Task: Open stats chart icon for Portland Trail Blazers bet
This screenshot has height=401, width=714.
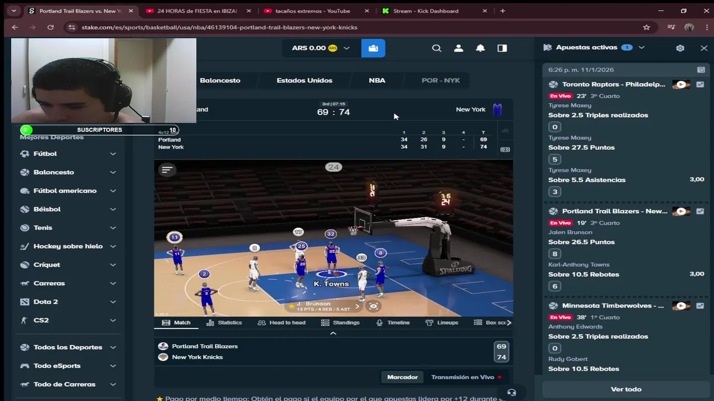Action: pyautogui.click(x=700, y=212)
